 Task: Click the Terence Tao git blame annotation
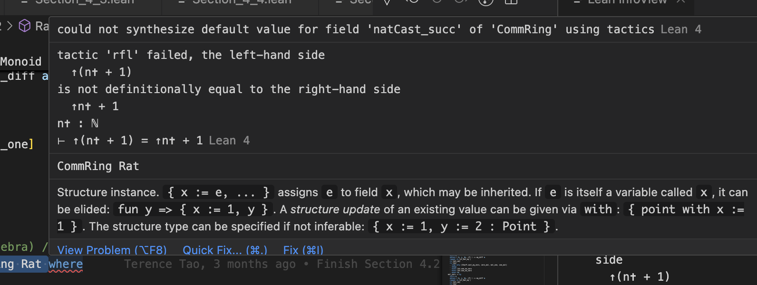pyautogui.click(x=281, y=265)
